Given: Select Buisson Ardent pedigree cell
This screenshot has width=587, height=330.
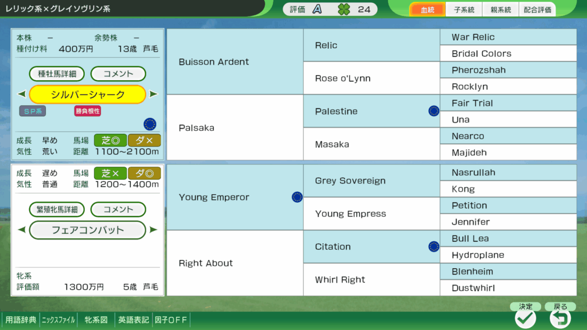Looking at the screenshot, I should point(235,62).
